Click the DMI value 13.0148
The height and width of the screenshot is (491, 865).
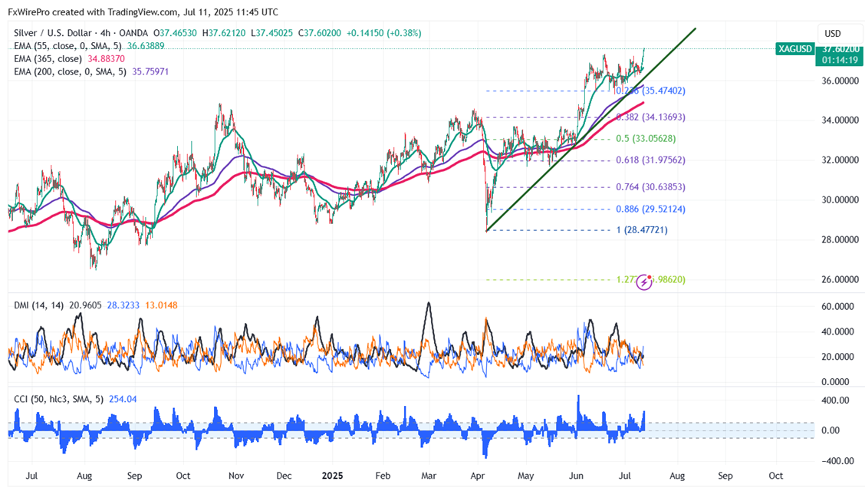coord(161,305)
